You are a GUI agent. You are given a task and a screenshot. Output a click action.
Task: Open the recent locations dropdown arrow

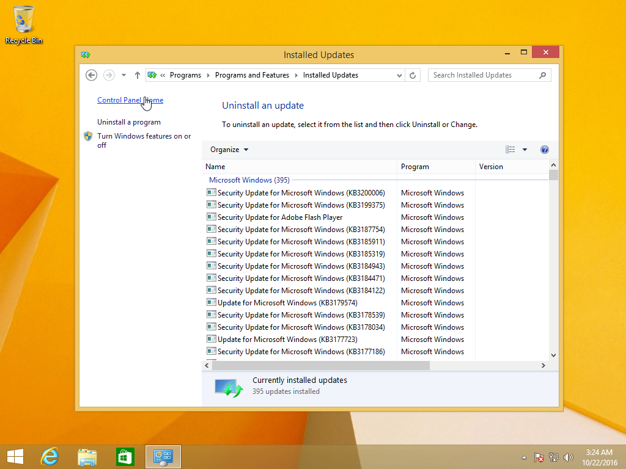click(x=122, y=75)
